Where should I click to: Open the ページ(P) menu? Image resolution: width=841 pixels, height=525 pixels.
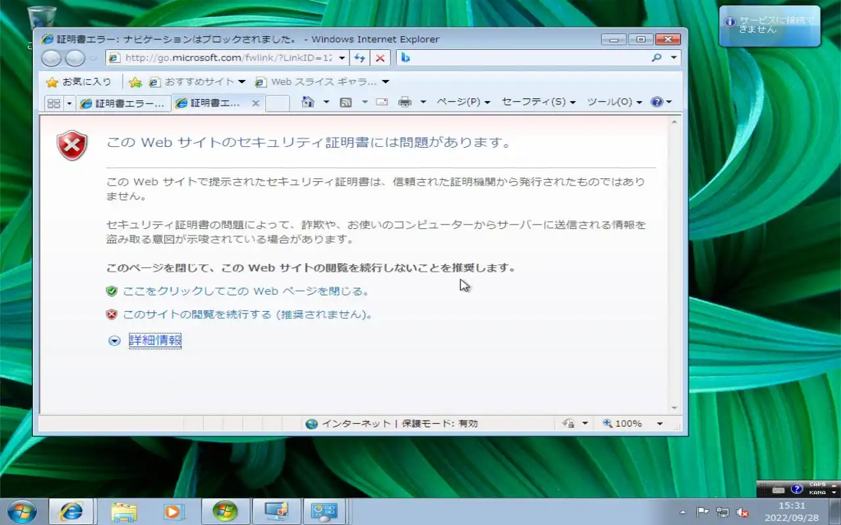coord(463,102)
